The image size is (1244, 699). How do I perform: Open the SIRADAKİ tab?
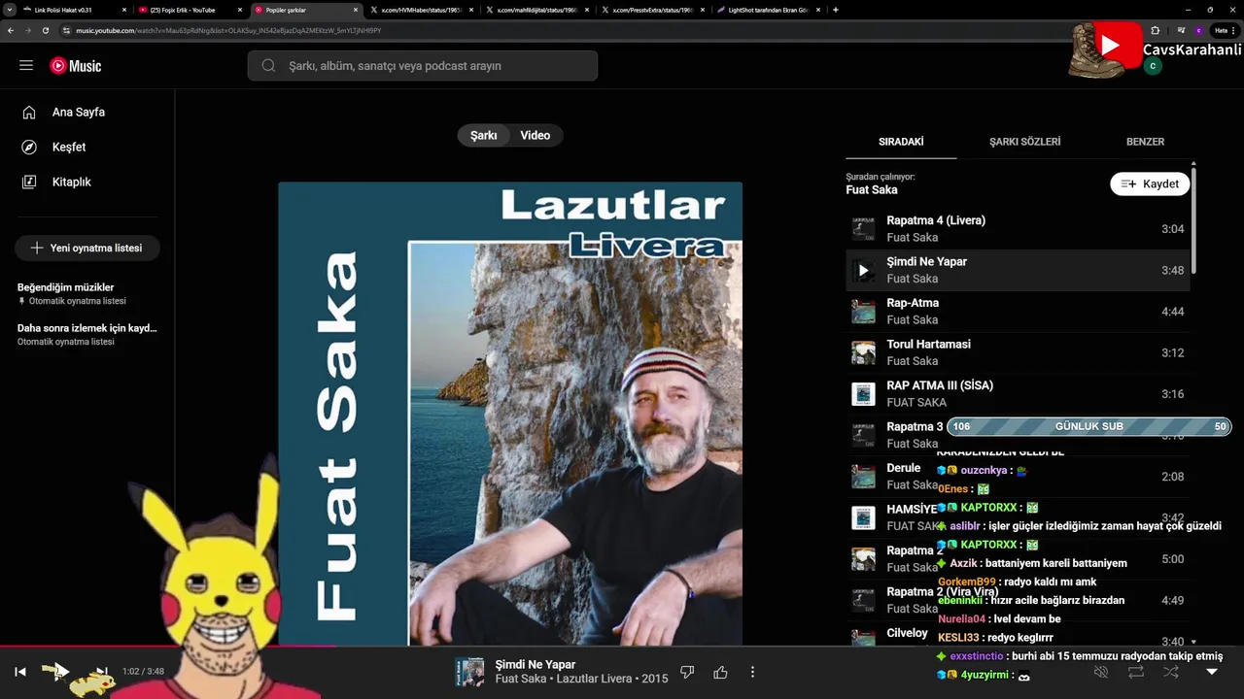pos(901,142)
